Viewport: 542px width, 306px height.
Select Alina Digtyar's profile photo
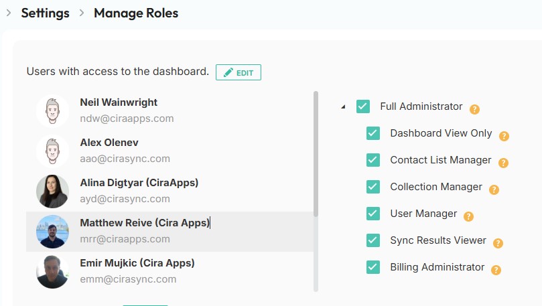[x=52, y=192]
